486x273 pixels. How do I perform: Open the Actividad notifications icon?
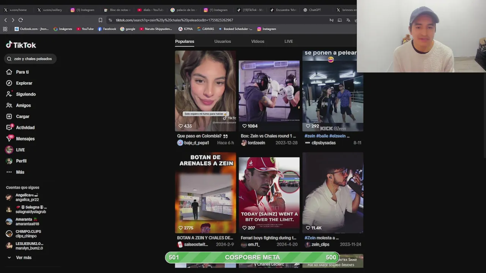point(9,127)
